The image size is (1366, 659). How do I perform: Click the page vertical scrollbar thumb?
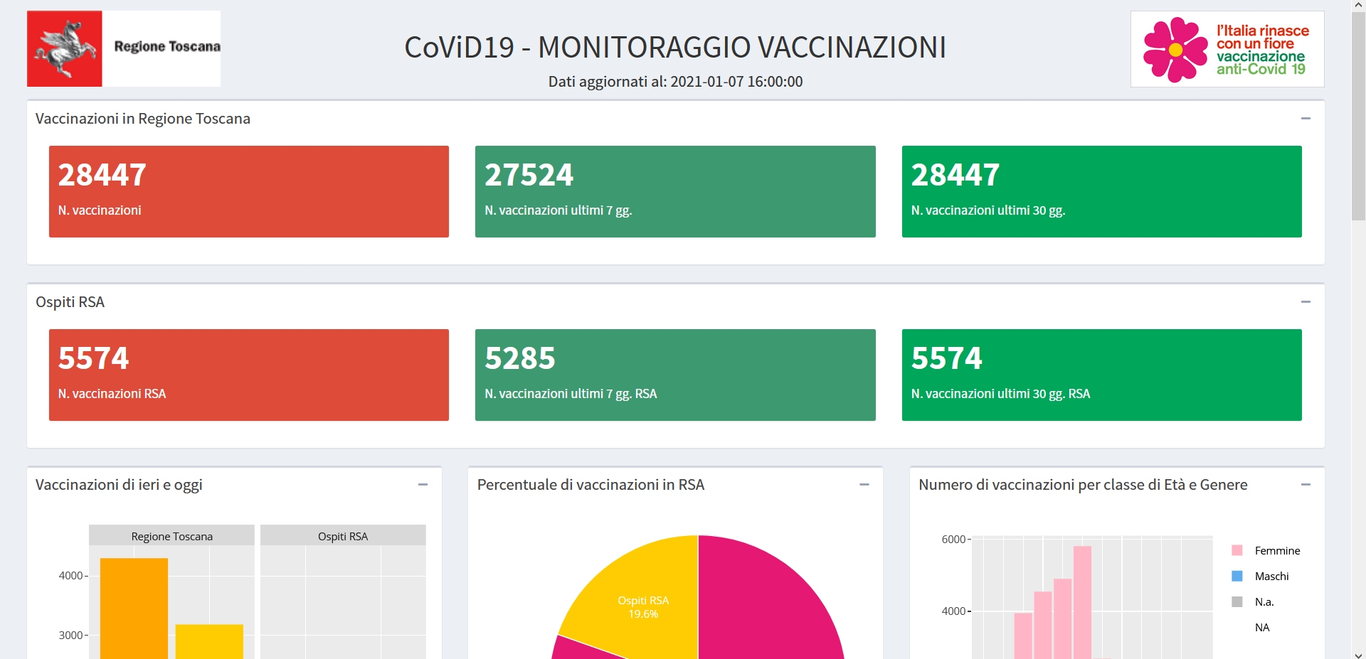point(1358,116)
